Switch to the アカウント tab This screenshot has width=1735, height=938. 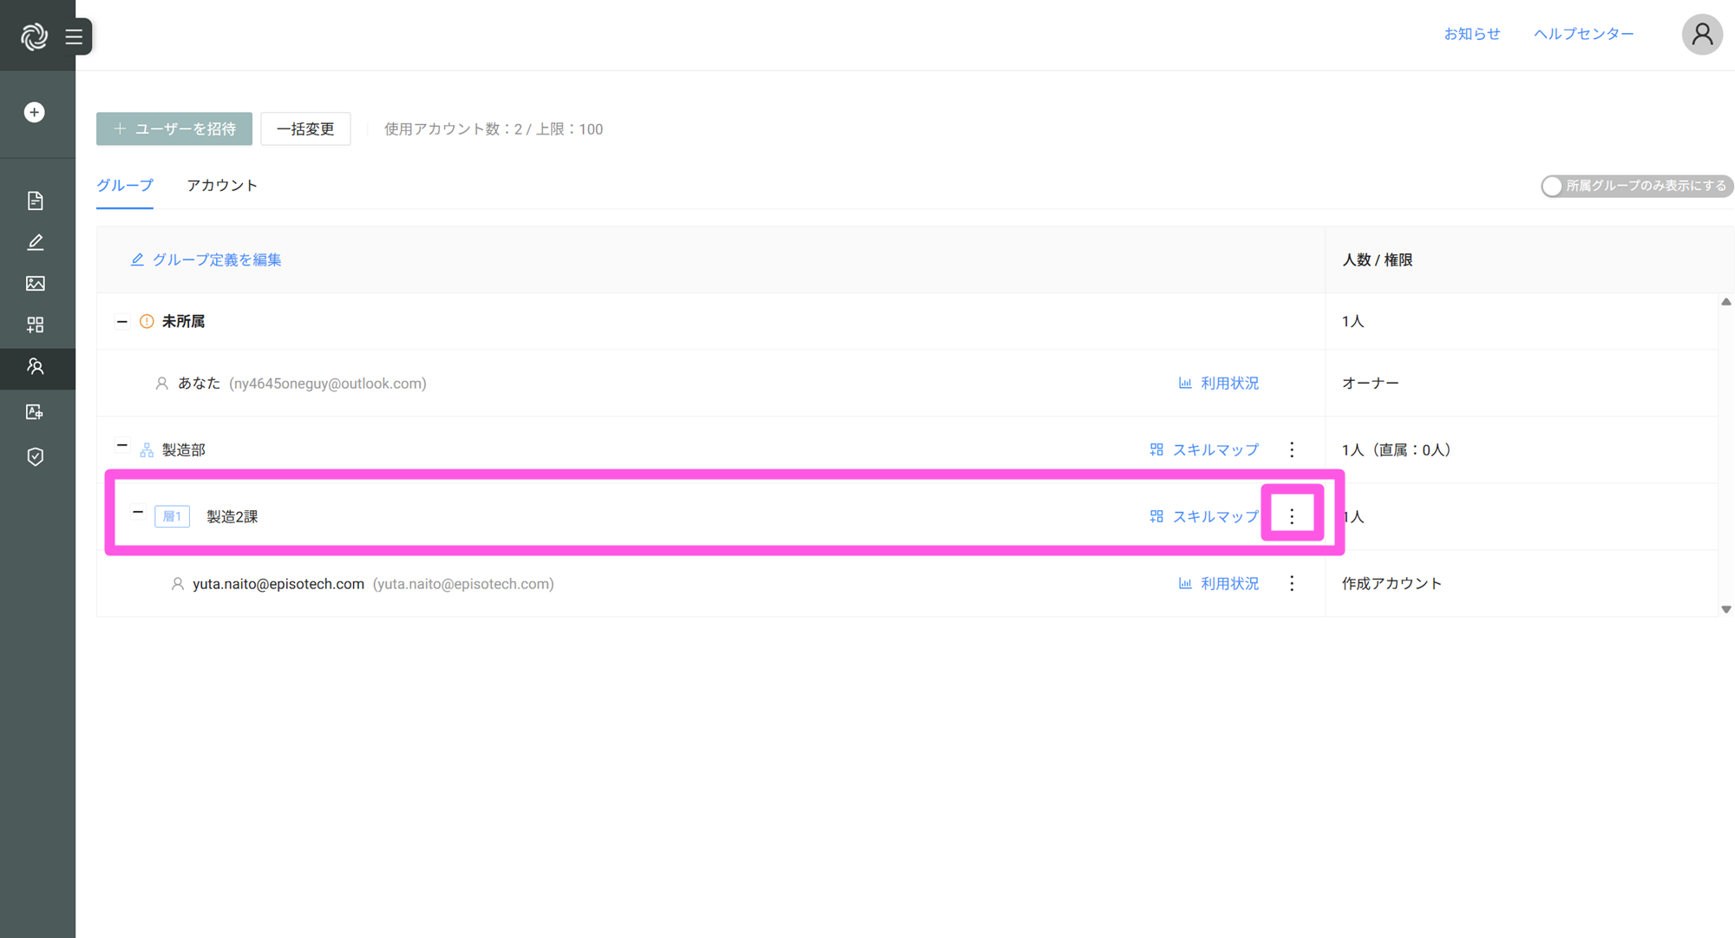222,186
